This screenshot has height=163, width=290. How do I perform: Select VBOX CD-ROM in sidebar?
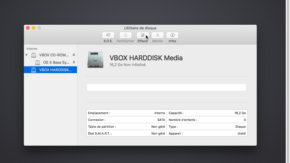pos(50,55)
